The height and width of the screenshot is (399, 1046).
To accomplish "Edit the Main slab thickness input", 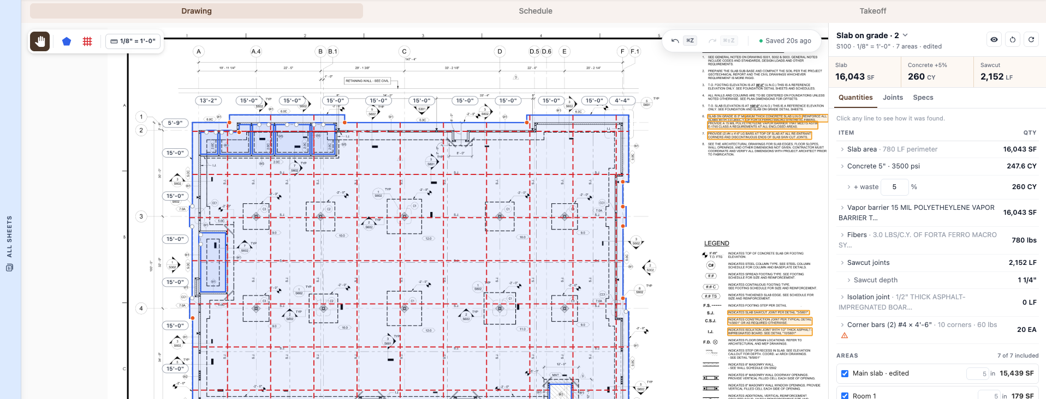I will (977, 374).
